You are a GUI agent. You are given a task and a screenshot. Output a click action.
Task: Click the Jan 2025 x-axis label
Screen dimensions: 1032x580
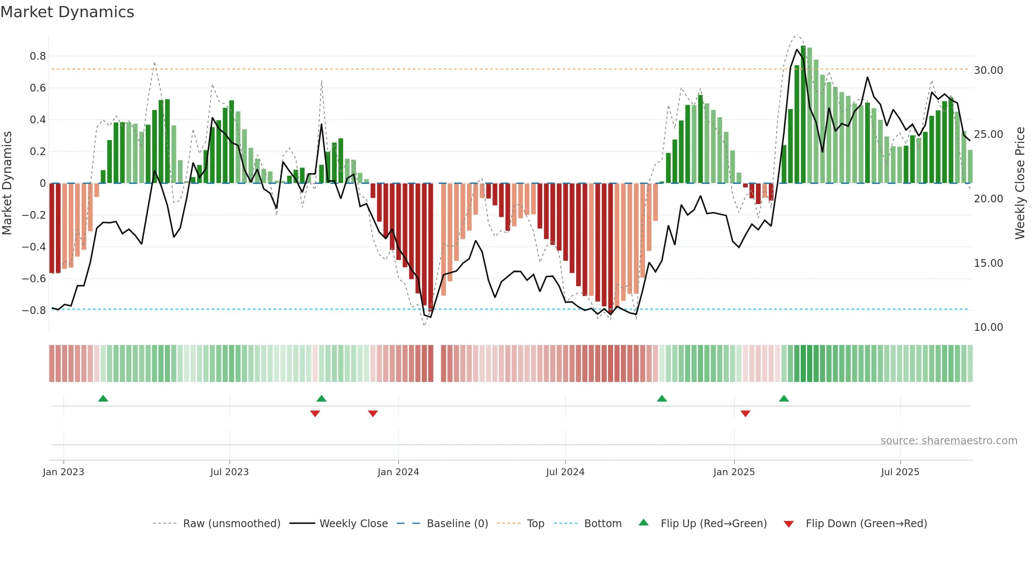point(734,472)
